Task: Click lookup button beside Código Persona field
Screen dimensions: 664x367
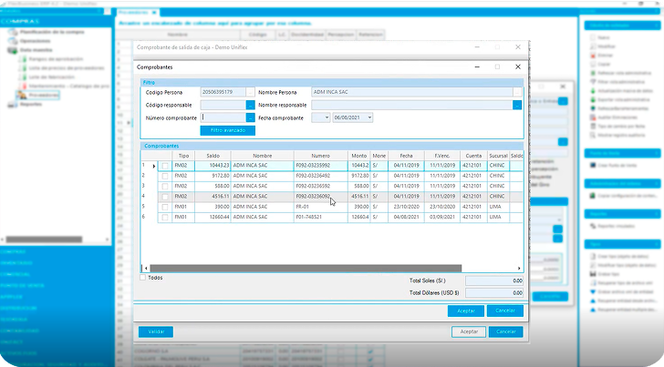Action: [x=251, y=92]
